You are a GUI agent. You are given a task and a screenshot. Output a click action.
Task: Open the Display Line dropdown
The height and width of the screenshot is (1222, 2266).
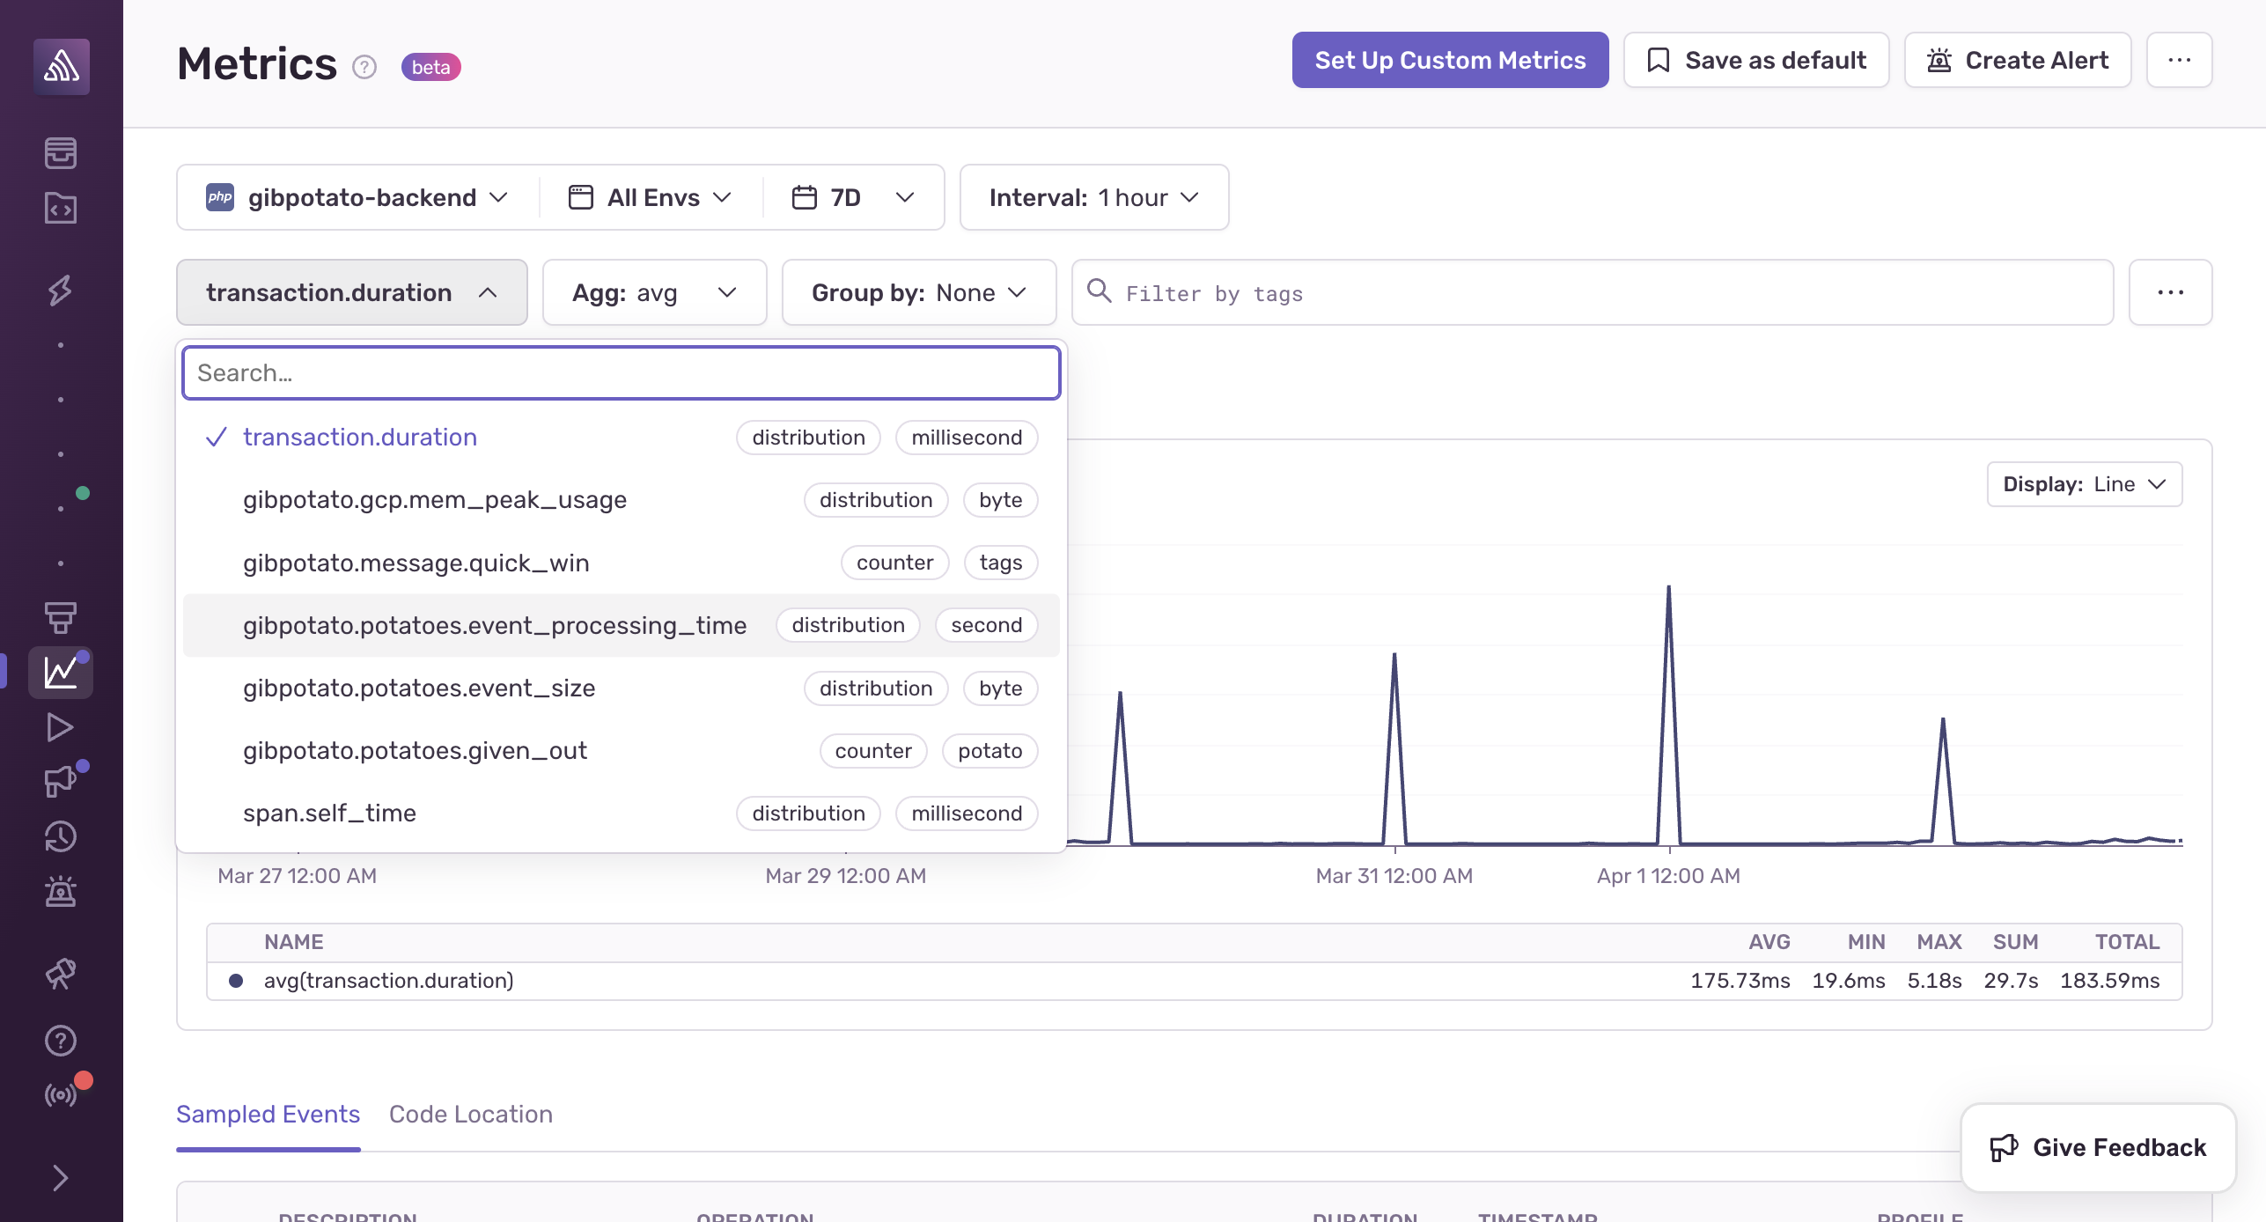pyautogui.click(x=2084, y=484)
